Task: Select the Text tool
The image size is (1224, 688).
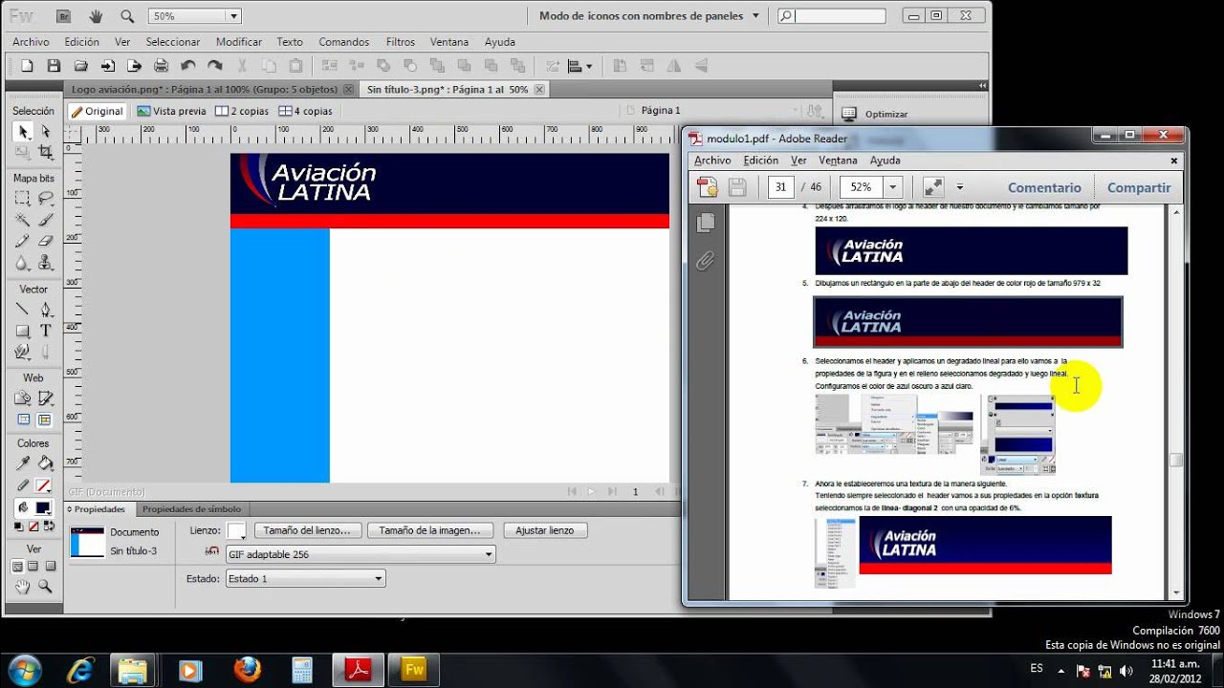Action: [45, 331]
